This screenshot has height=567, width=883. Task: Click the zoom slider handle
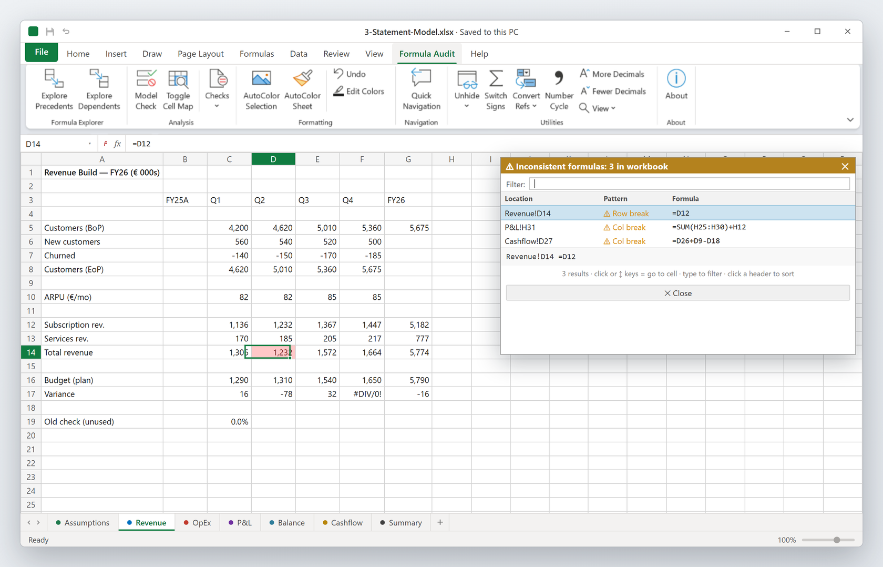pos(837,540)
